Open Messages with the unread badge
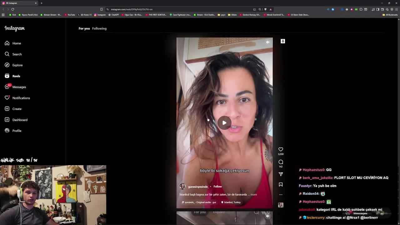400x225 pixels. point(15,87)
